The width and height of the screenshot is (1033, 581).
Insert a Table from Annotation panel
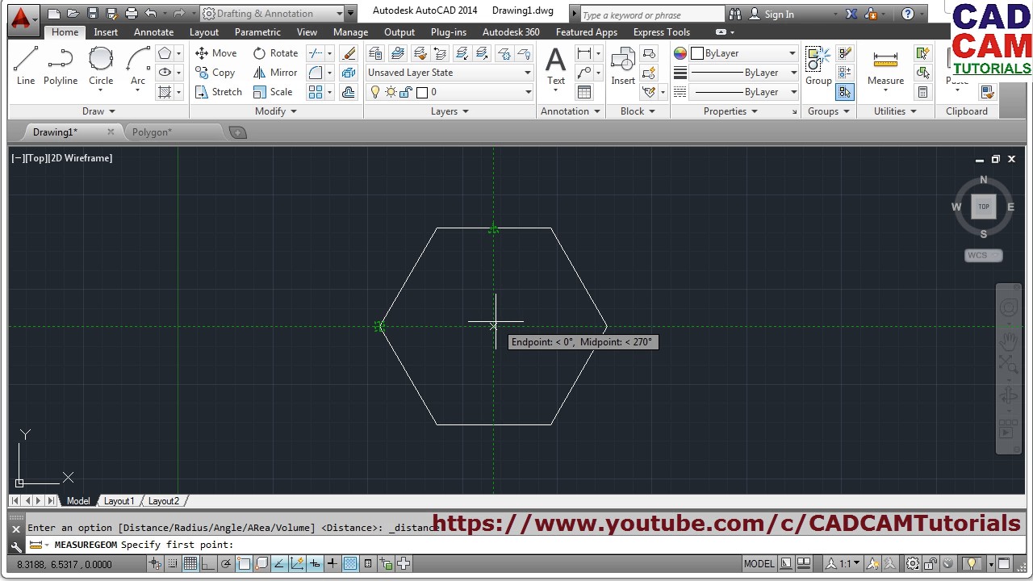[584, 92]
